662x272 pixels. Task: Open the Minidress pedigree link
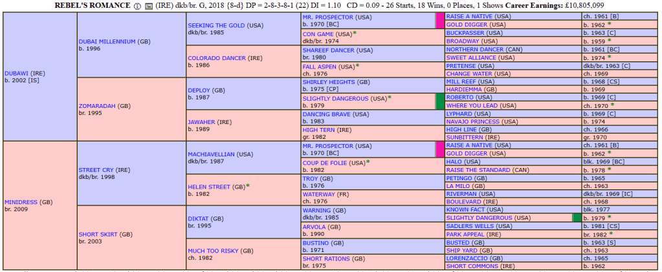point(21,202)
